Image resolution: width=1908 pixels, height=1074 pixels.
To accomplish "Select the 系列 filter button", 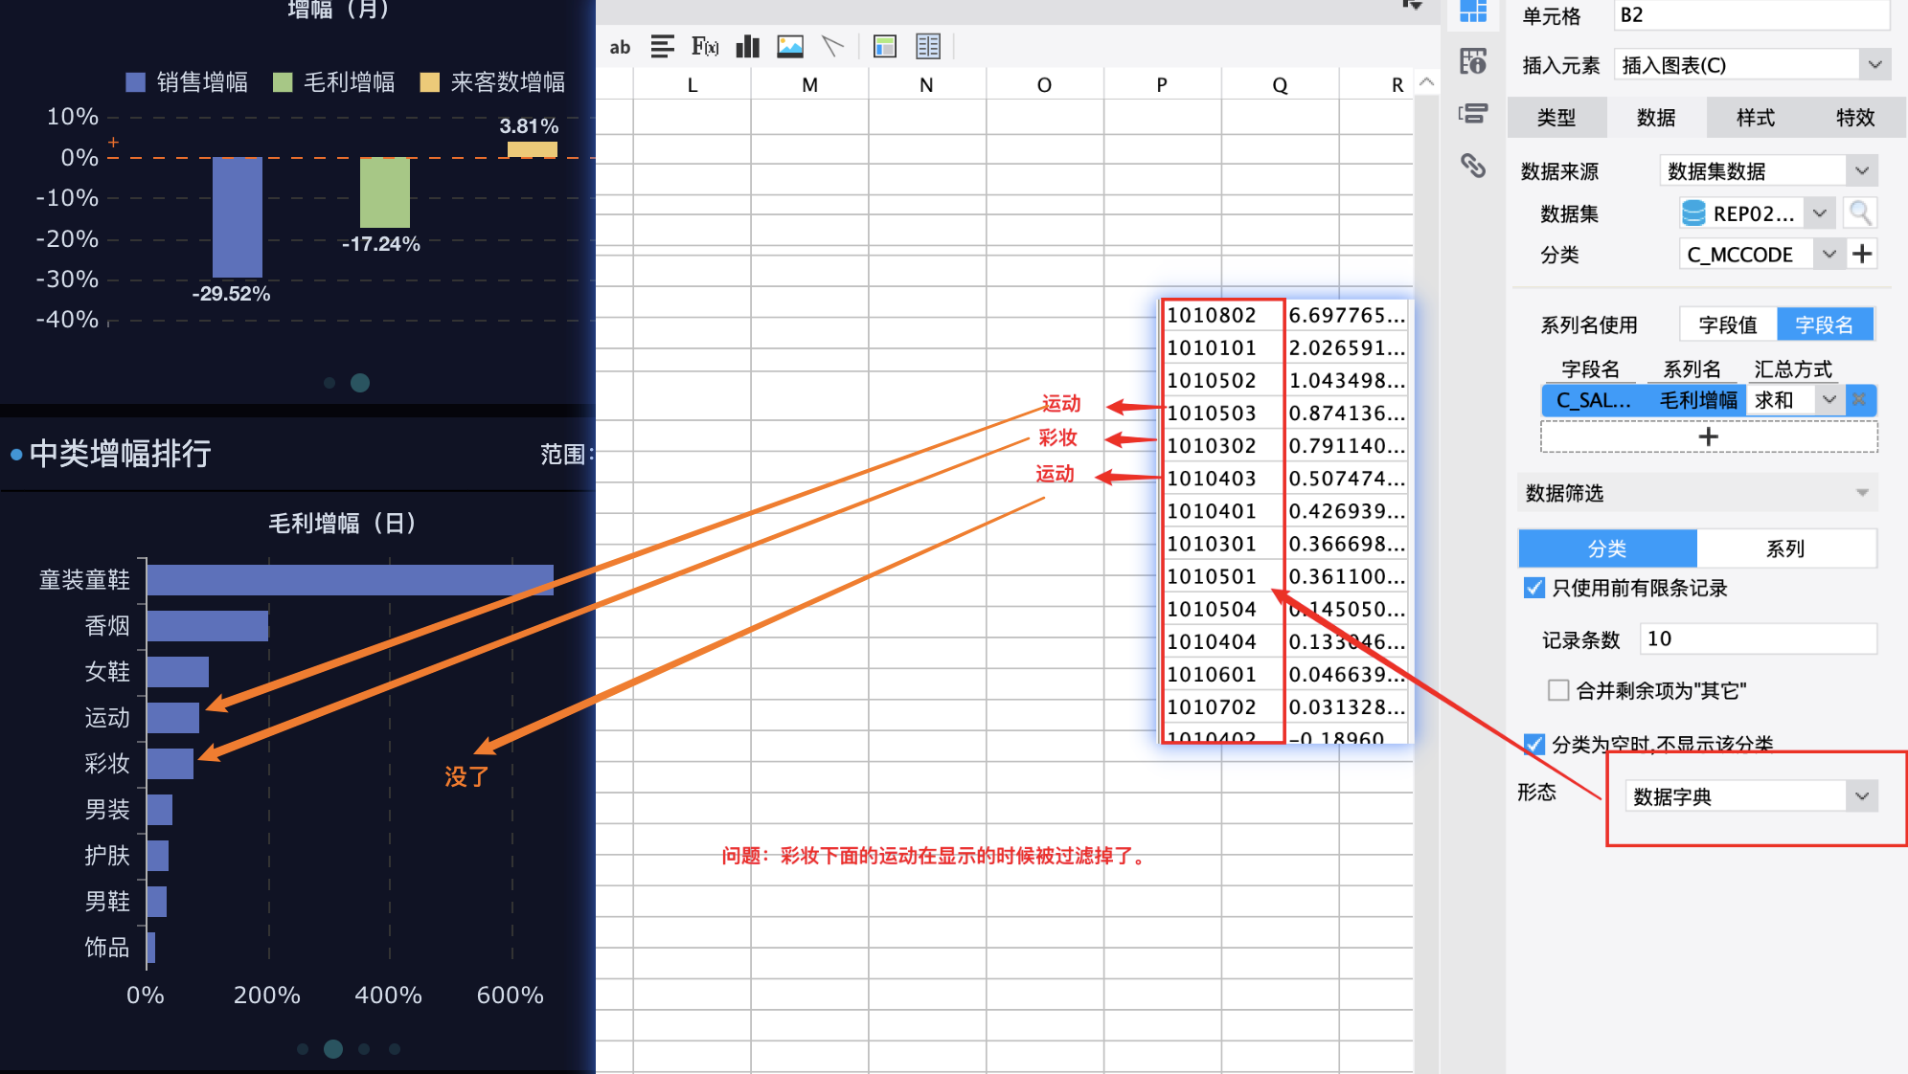I will coord(1785,548).
